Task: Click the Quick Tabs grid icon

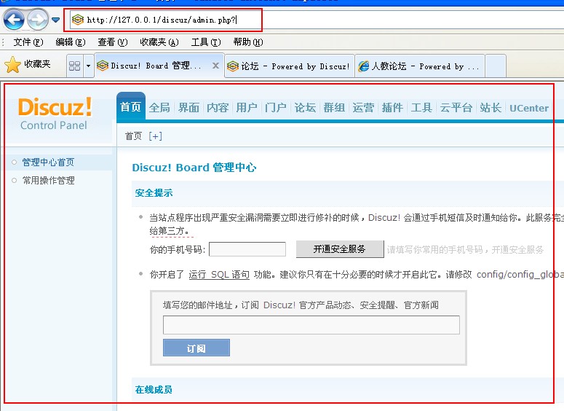Action: pos(74,66)
